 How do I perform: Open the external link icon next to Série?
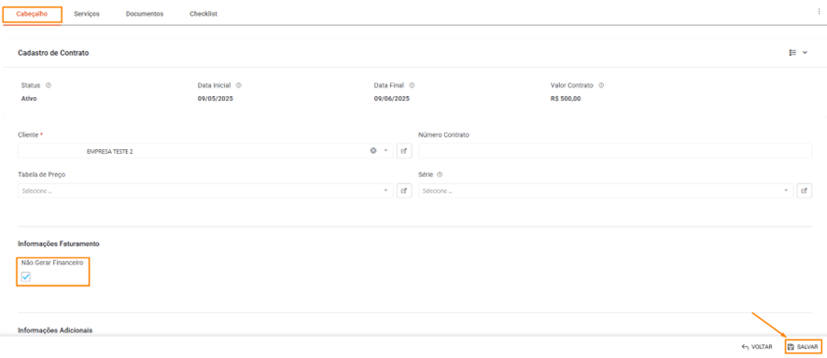point(805,190)
